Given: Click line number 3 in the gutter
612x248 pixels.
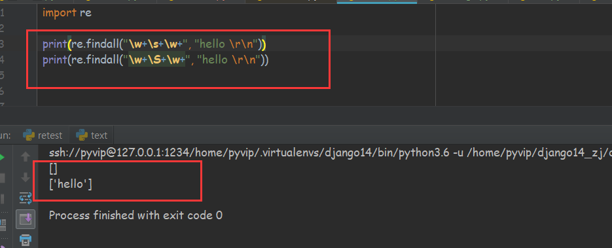Looking at the screenshot, I should pyautogui.click(x=2, y=44).
